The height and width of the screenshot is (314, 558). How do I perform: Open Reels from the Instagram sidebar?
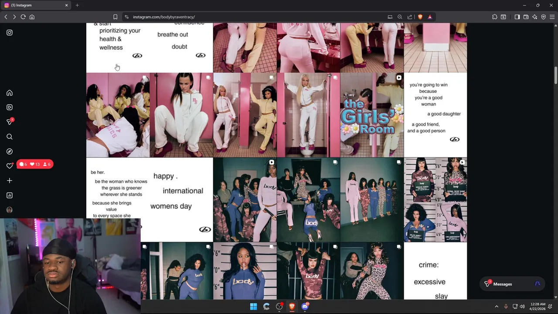[10, 107]
